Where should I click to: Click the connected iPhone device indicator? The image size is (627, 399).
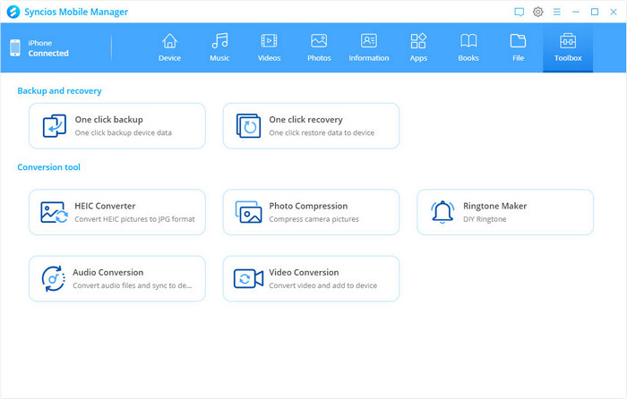(x=40, y=48)
